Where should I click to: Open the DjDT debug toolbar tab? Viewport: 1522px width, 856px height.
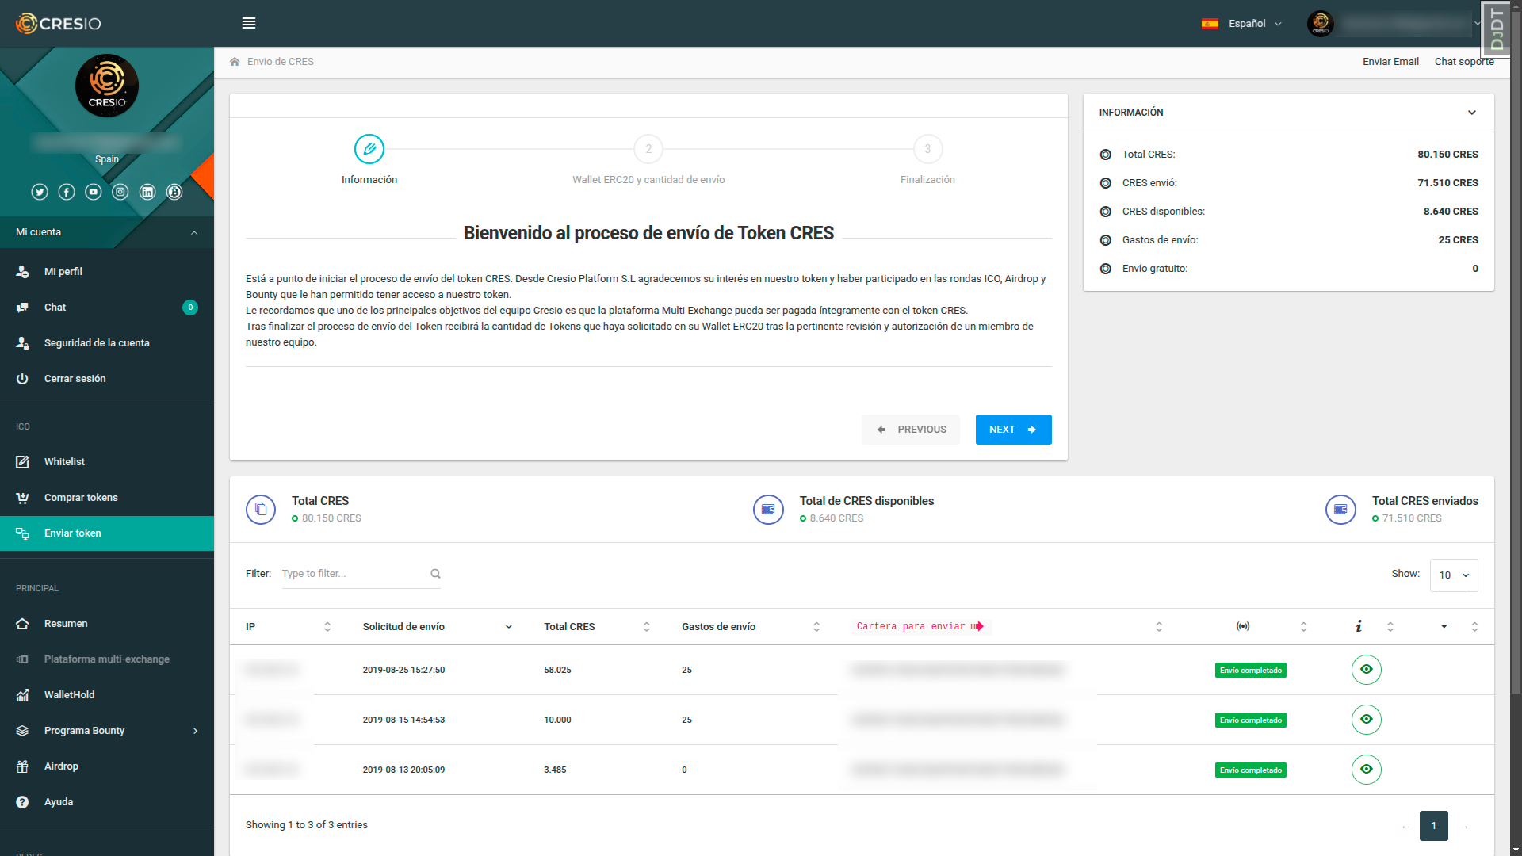tap(1496, 29)
